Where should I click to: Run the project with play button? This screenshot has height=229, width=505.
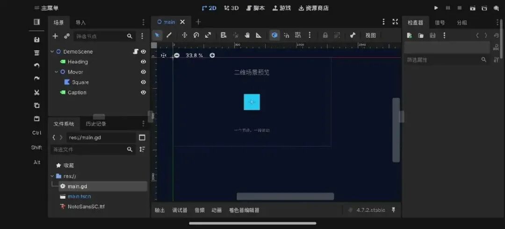[x=436, y=8]
